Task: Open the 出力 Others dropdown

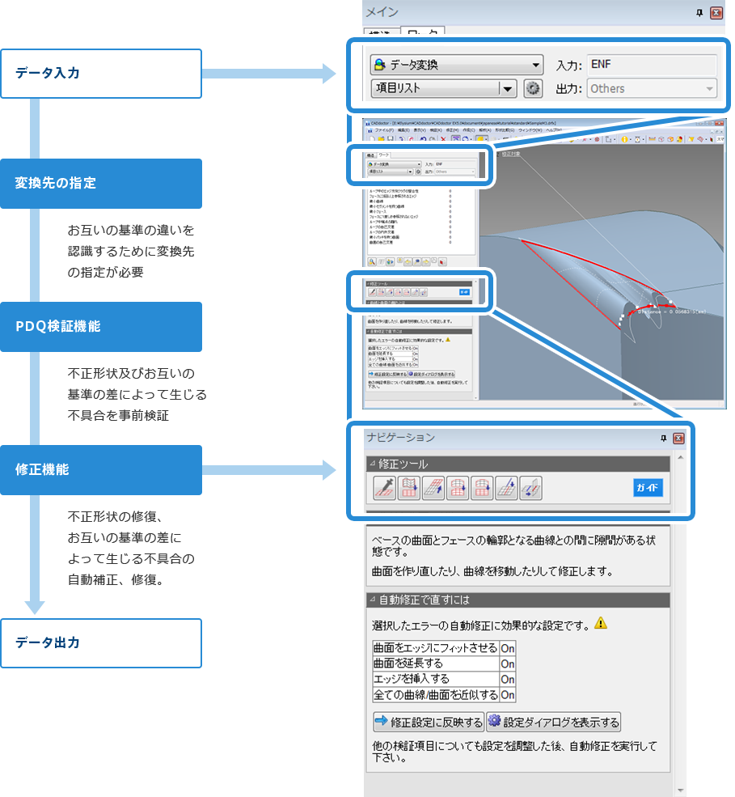Action: pyautogui.click(x=652, y=88)
